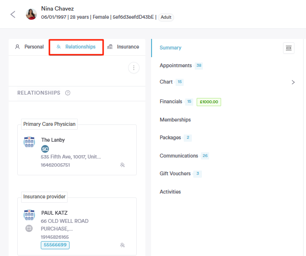Click insurance card icon under PAUL KATZ
The height and width of the screenshot is (256, 306).
(29, 228)
